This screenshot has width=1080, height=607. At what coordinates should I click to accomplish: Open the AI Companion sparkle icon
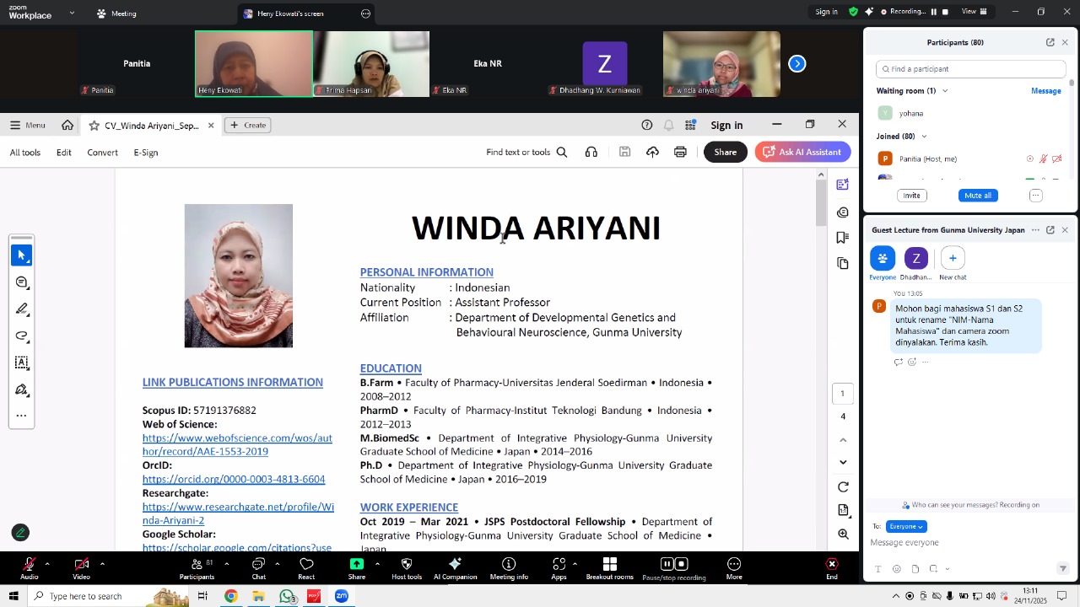[455, 564]
